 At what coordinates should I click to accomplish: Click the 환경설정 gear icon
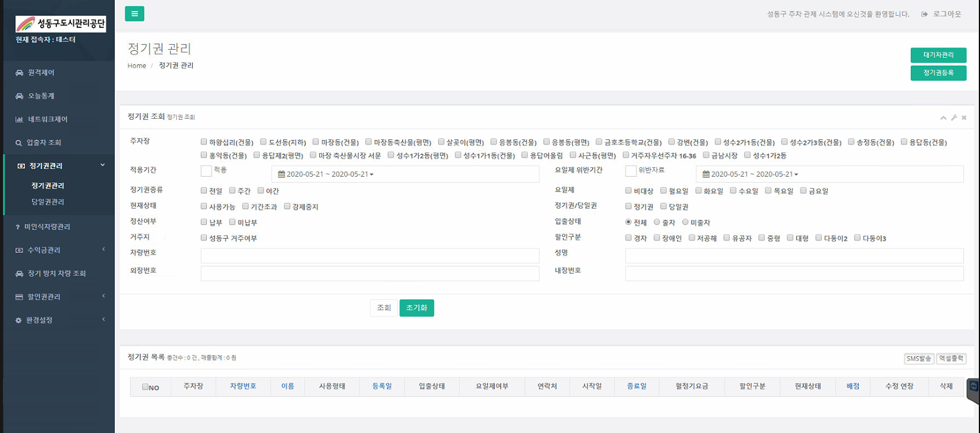pyautogui.click(x=18, y=320)
